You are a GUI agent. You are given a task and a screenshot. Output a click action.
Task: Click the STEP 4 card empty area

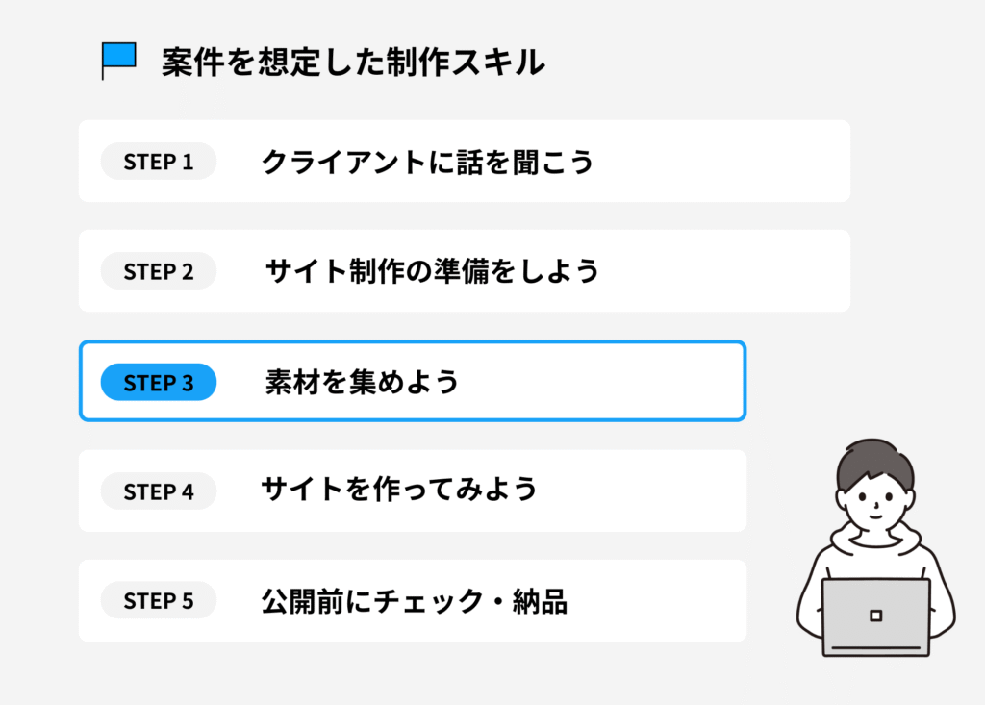click(644, 491)
